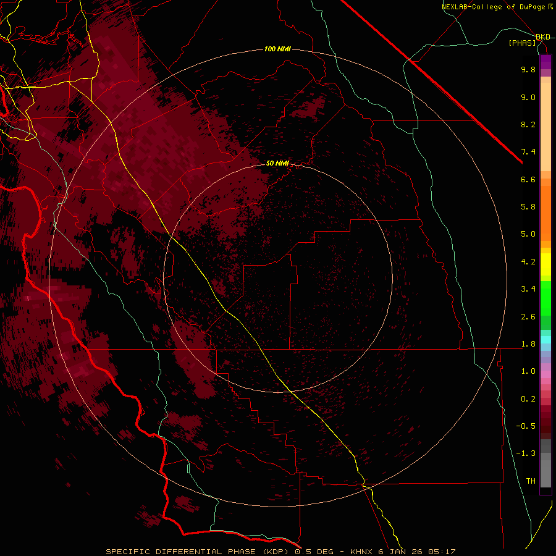Click the 7.4 scale label

[528, 152]
